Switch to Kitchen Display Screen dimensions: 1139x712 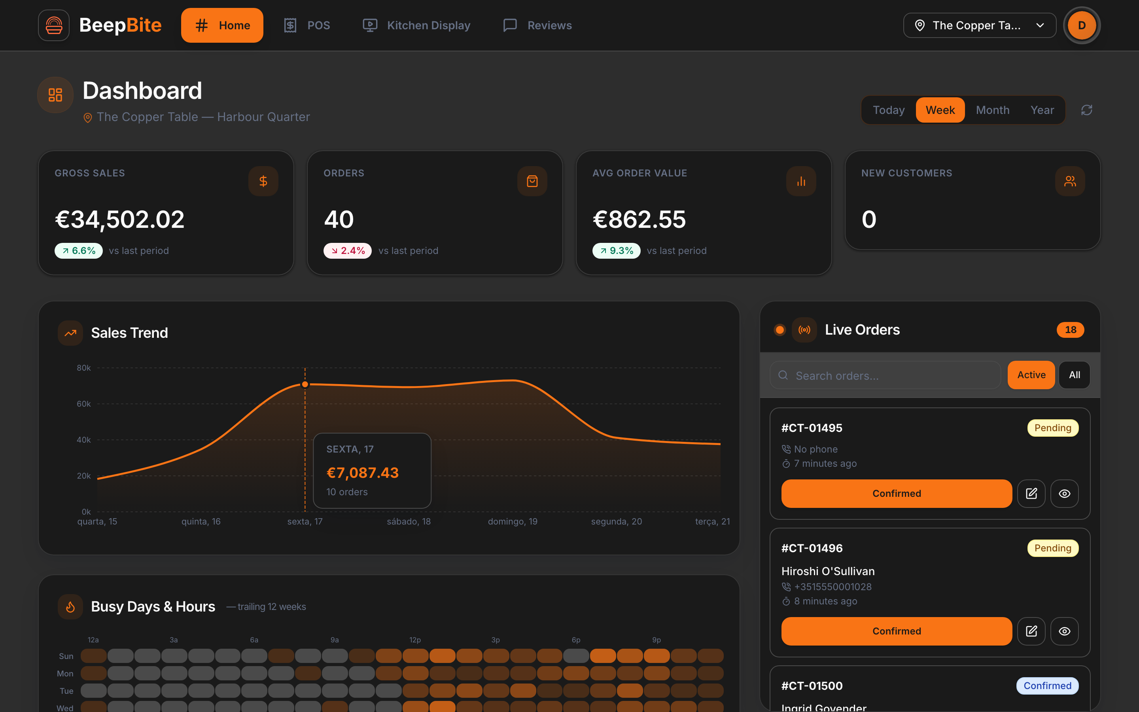[416, 25]
